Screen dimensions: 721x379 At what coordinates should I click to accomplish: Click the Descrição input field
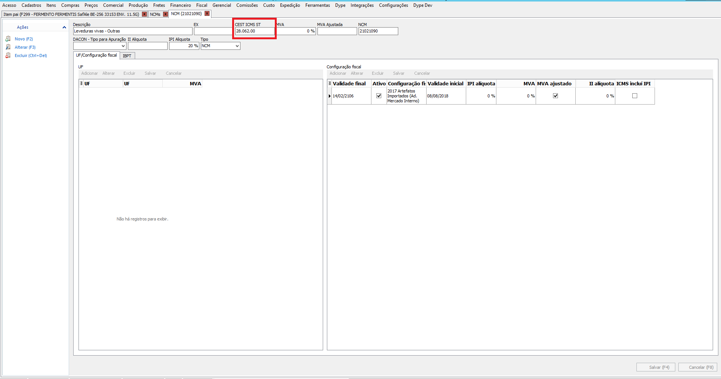(x=133, y=31)
